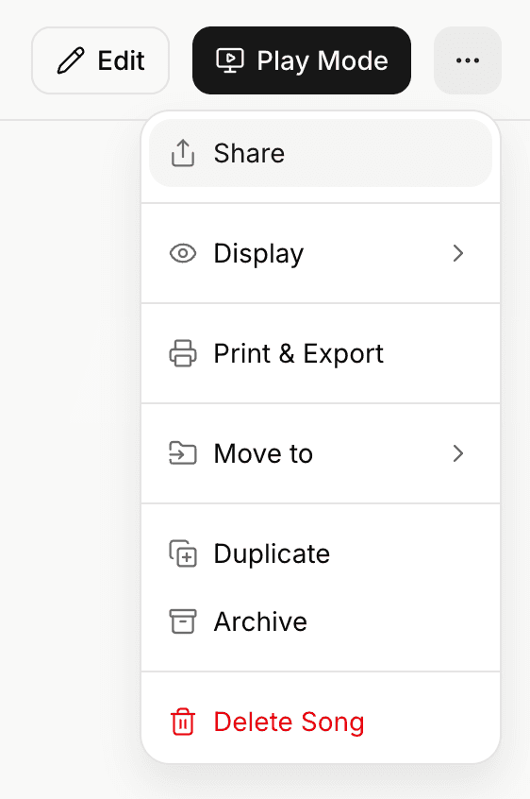Expand the Move to submenu chevron
This screenshot has width=530, height=799.
[458, 453]
